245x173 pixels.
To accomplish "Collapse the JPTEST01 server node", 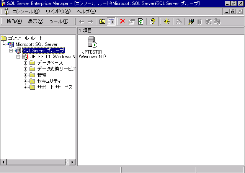I will point(18,57).
